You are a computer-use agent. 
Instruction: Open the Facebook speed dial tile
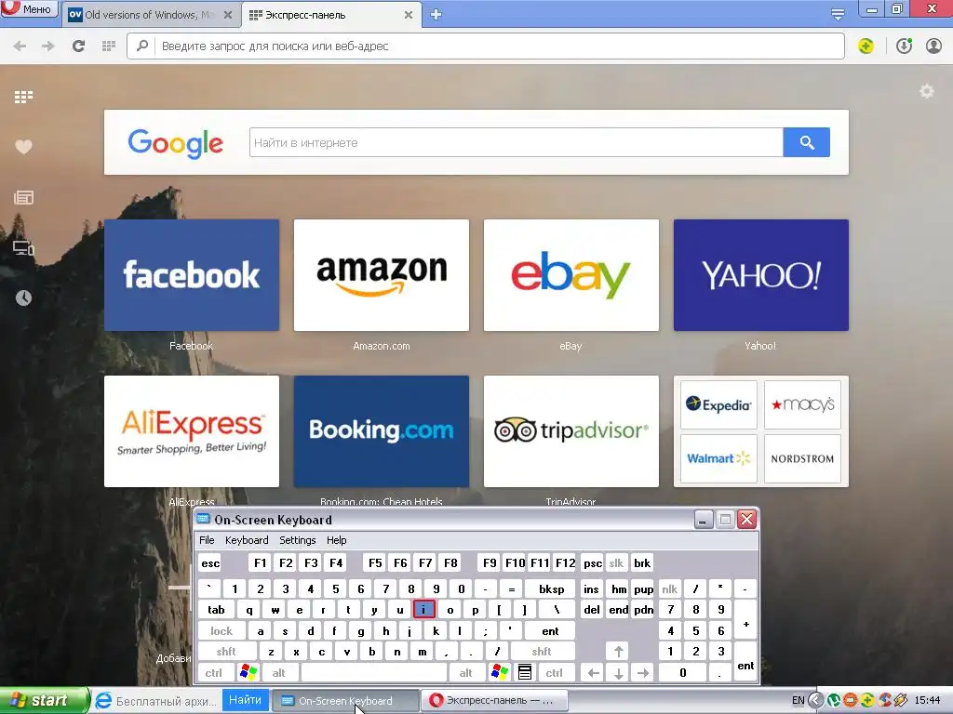coord(192,275)
